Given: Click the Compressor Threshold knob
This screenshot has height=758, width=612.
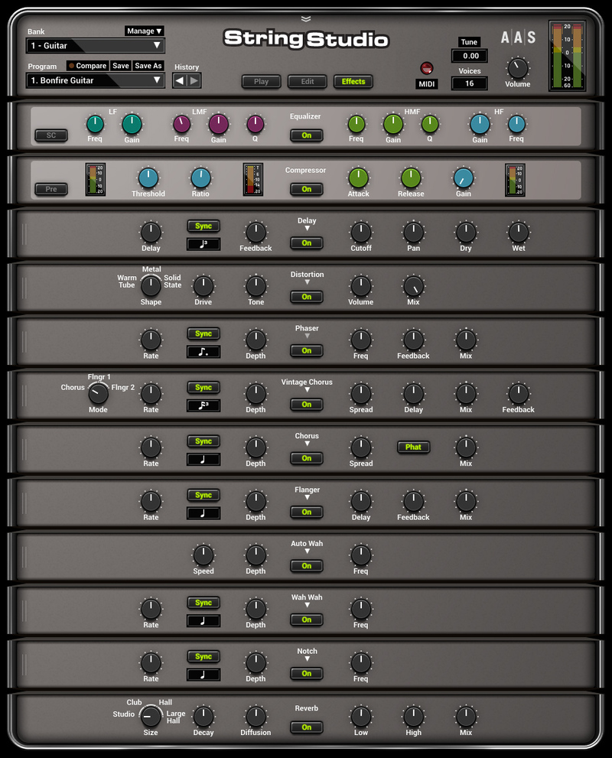Looking at the screenshot, I should pyautogui.click(x=148, y=178).
